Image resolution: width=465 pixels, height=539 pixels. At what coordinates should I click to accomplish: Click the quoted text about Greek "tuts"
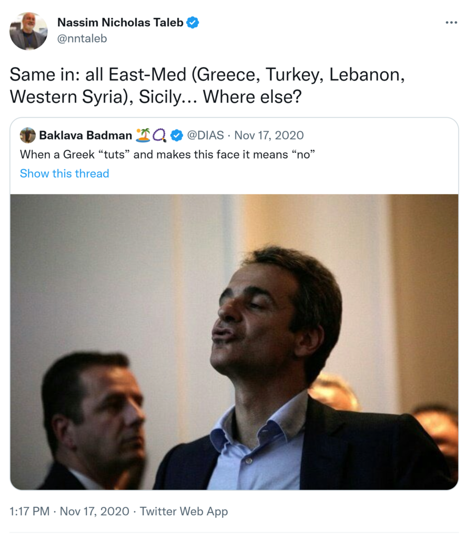(167, 155)
